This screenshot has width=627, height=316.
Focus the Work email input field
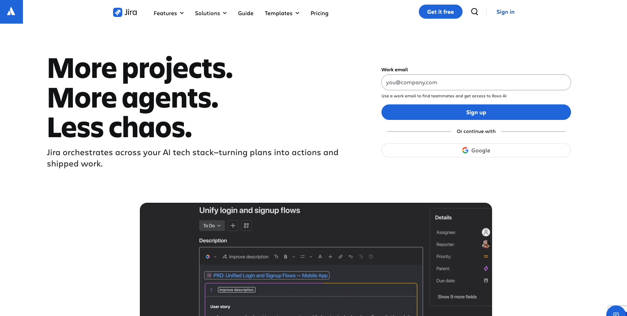tap(476, 82)
